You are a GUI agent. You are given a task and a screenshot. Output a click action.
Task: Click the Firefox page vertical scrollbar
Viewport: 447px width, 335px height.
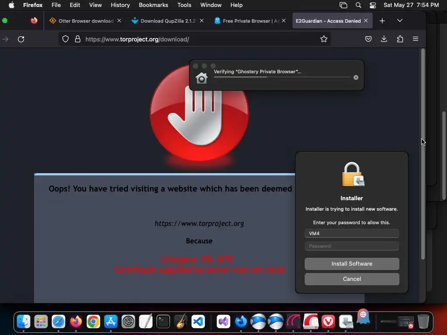423,154
